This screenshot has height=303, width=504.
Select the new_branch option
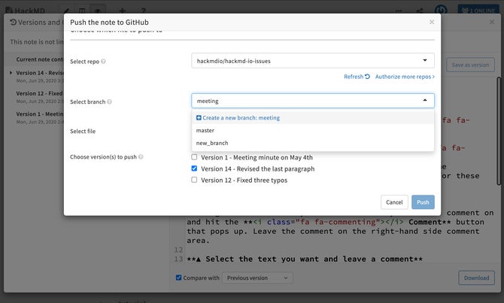[313, 143]
